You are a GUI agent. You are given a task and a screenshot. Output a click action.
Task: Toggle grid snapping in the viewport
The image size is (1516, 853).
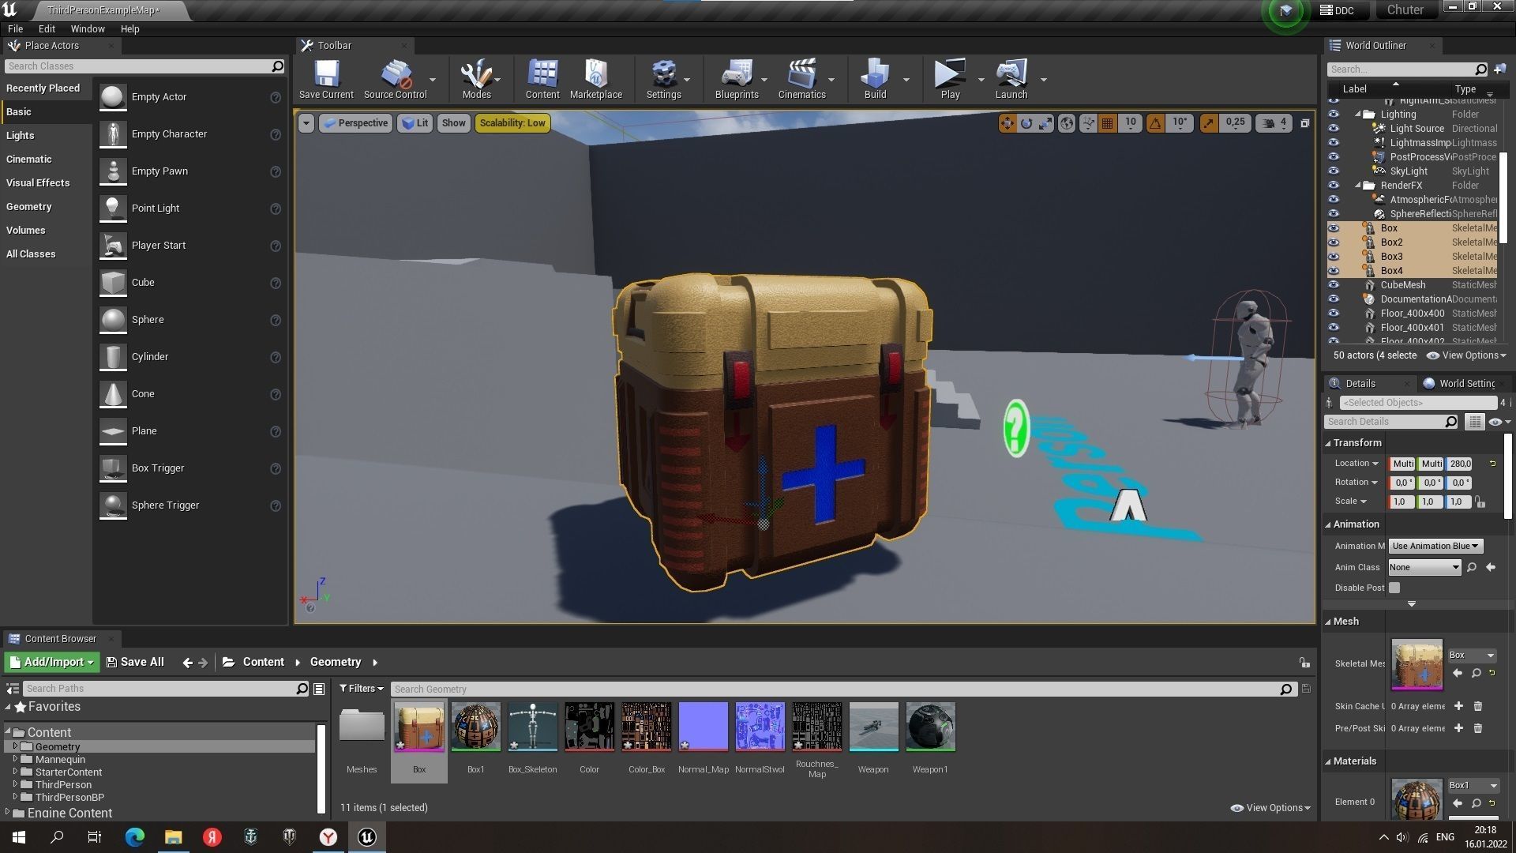coord(1107,123)
